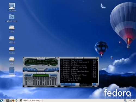Select track Roxette - You Don't Understand Me

(x=78, y=62)
